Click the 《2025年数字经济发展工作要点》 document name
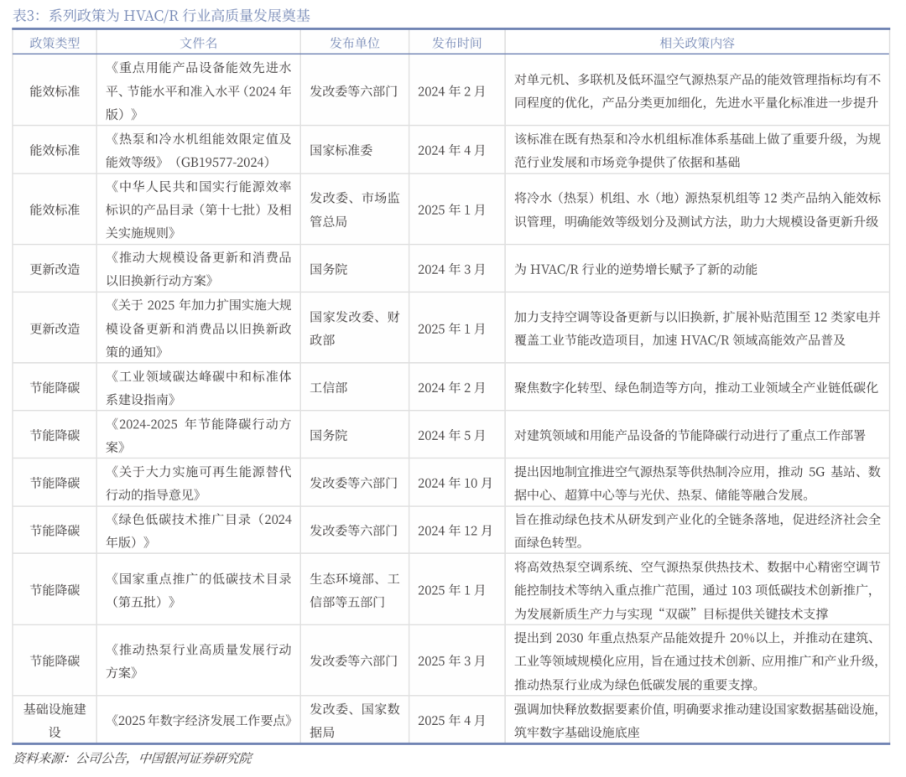 click(x=201, y=720)
